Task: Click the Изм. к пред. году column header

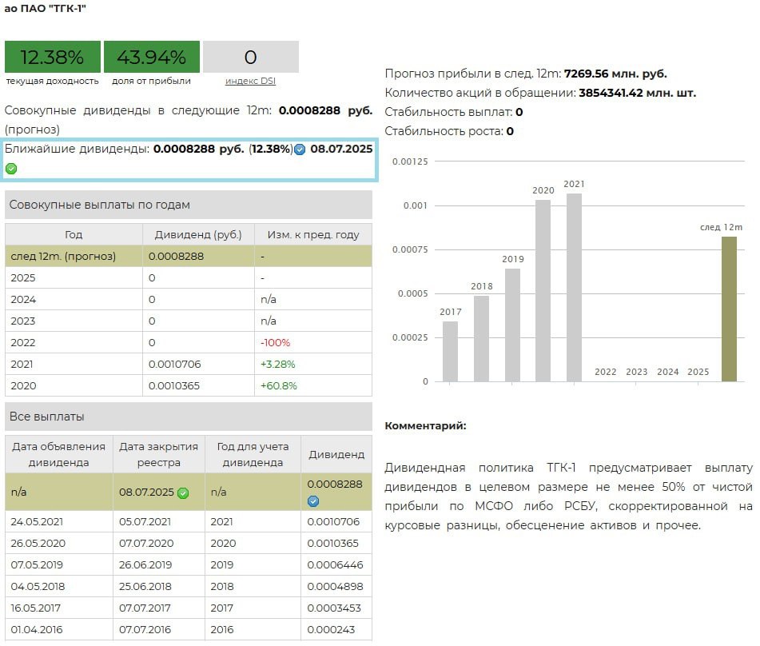Action: [x=313, y=235]
